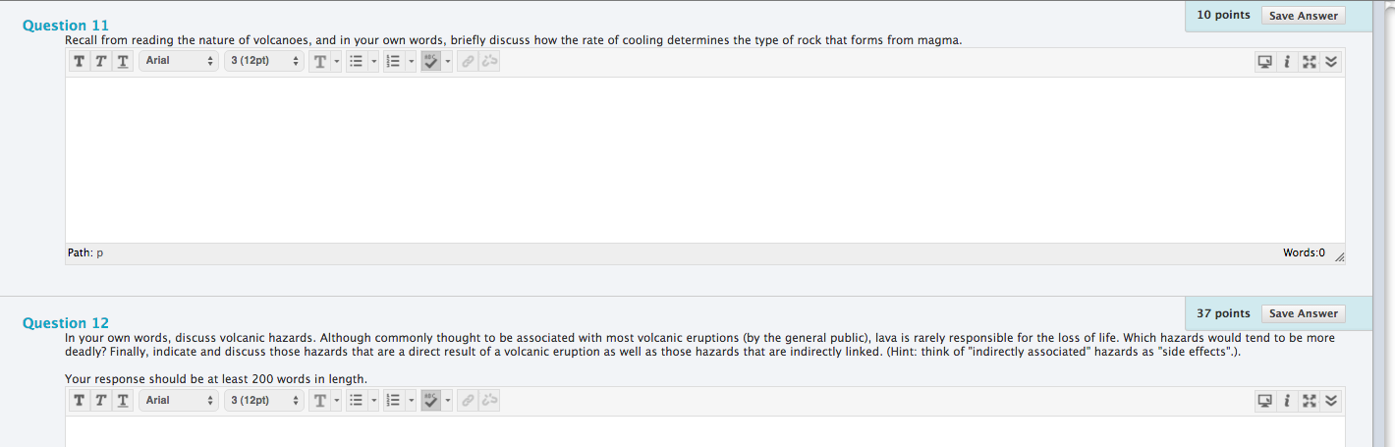Insert bullet list in Question 11 editor
This screenshot has width=1395, height=447.
pos(358,61)
